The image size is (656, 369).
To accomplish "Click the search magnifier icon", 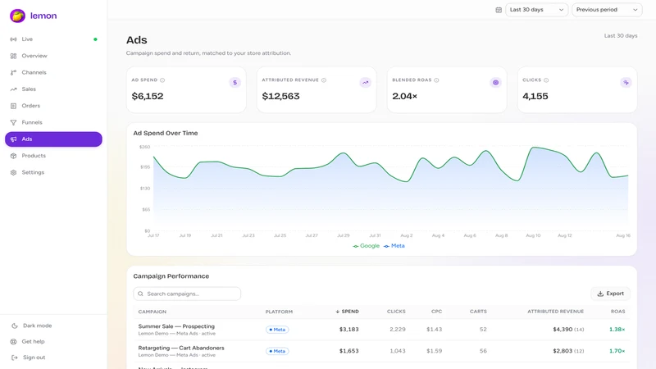I will tap(140, 294).
